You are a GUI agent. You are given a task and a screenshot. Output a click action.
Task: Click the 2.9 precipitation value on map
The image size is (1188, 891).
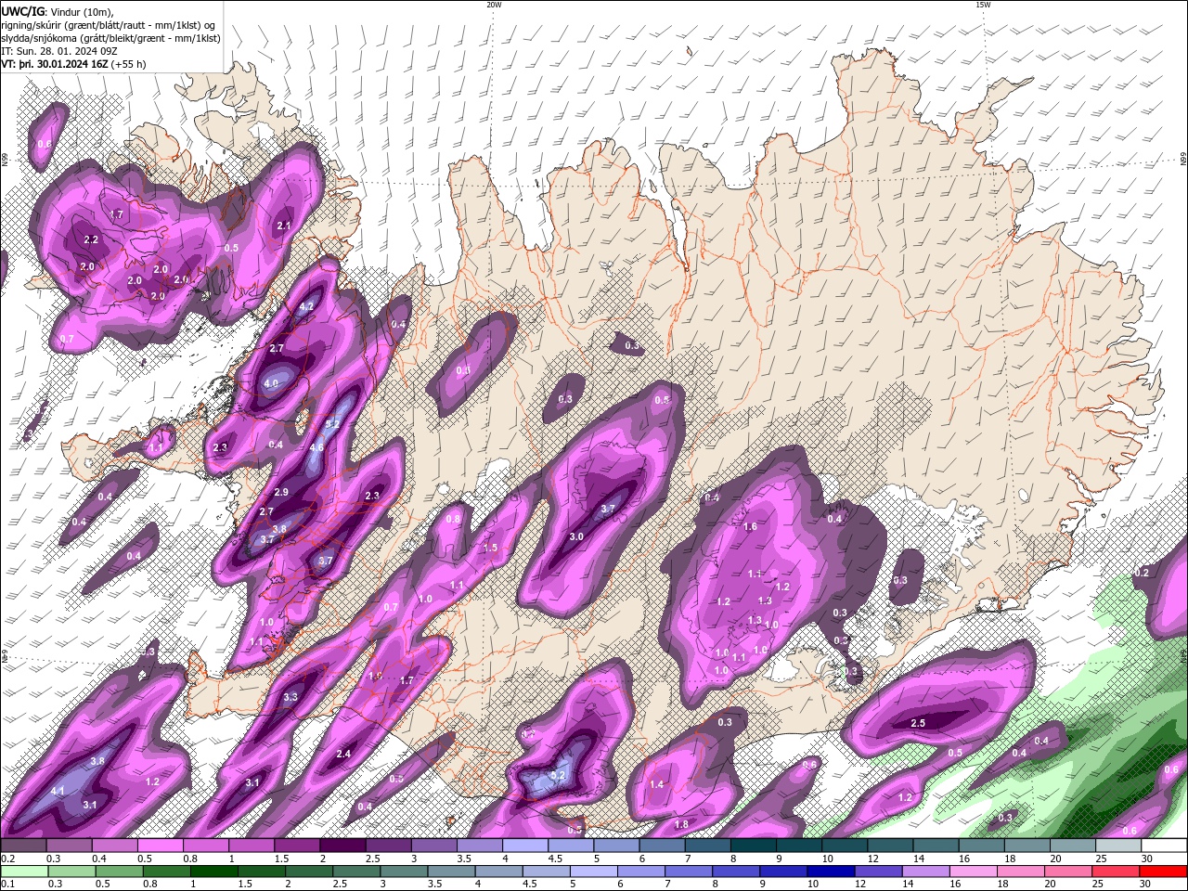pyautogui.click(x=282, y=492)
